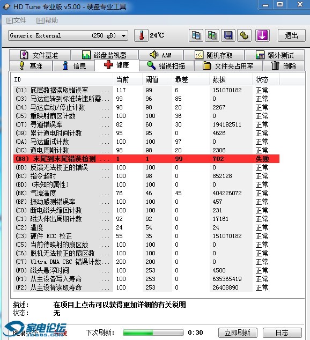This screenshot has height=340, width=310.
Task: Switch to the 错误扫描 tab
Action: coord(166,66)
